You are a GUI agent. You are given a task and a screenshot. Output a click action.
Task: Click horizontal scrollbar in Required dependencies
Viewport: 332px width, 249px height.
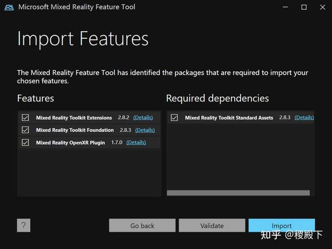pyautogui.click(x=238, y=193)
